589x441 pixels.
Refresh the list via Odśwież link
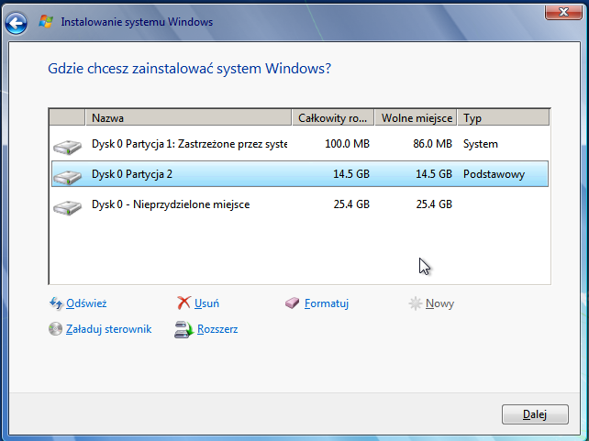pos(86,303)
